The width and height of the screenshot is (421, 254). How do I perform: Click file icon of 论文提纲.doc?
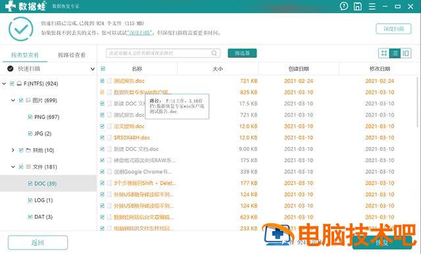(x=109, y=126)
